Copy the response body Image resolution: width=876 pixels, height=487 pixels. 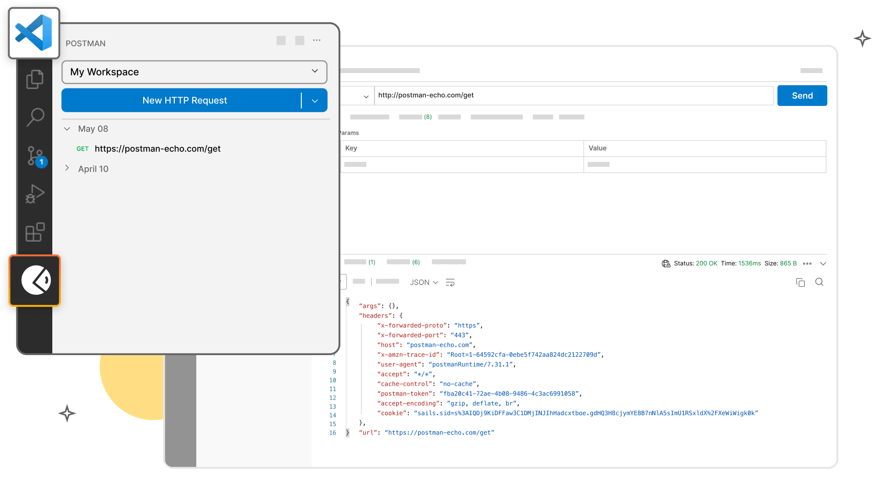800,282
